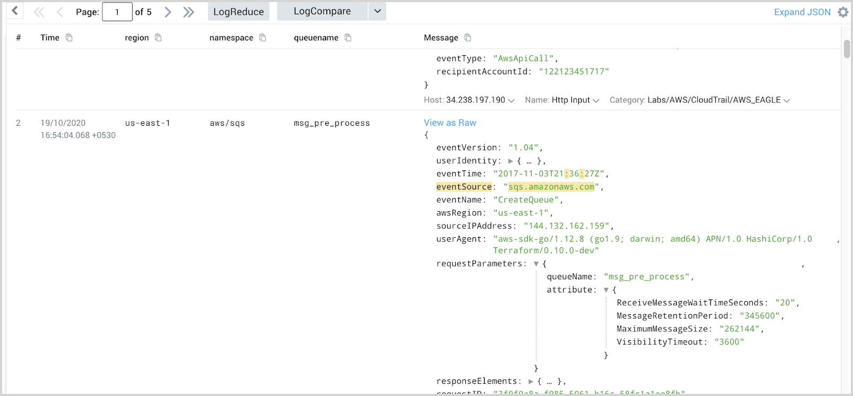Expand userIdentity JSON node
Image resolution: width=853 pixels, height=396 pixels.
(x=510, y=161)
